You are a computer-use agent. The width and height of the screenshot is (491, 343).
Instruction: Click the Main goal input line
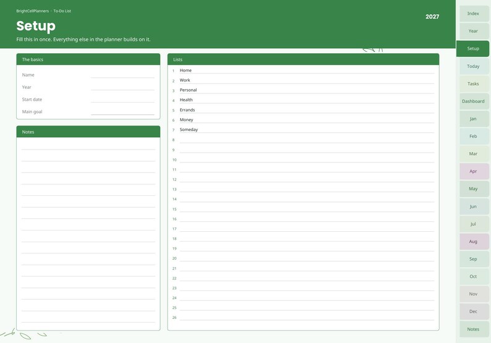122,111
